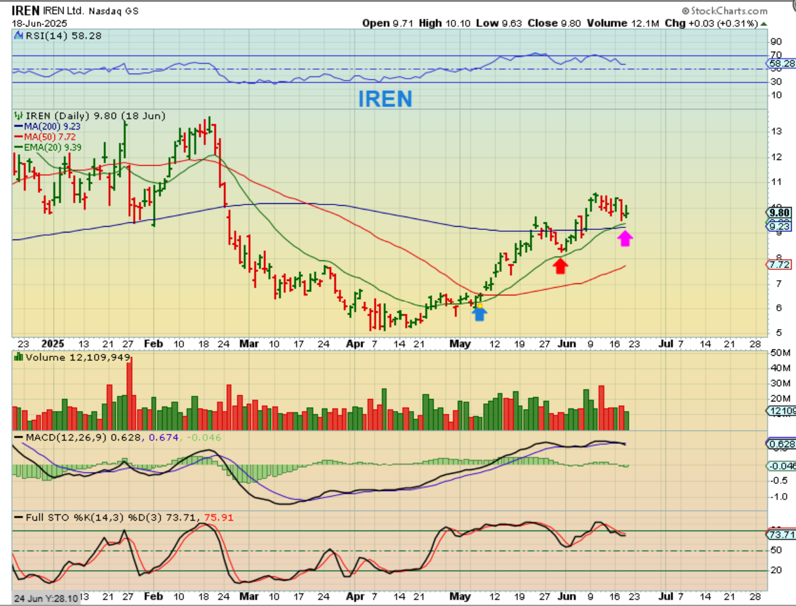Click the 'MA(200) 9.23' legend entry

click(52, 126)
